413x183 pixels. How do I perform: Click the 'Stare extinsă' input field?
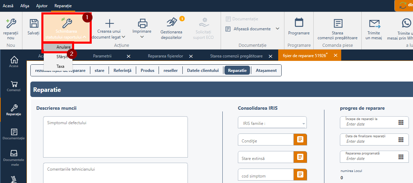266,157
